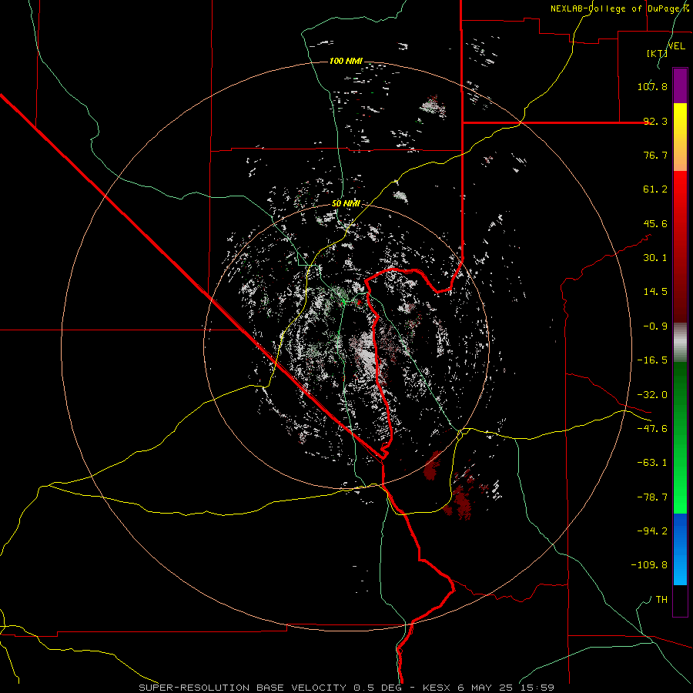Click the 30.1 velocity scale value
The height and width of the screenshot is (693, 693).
655,258
